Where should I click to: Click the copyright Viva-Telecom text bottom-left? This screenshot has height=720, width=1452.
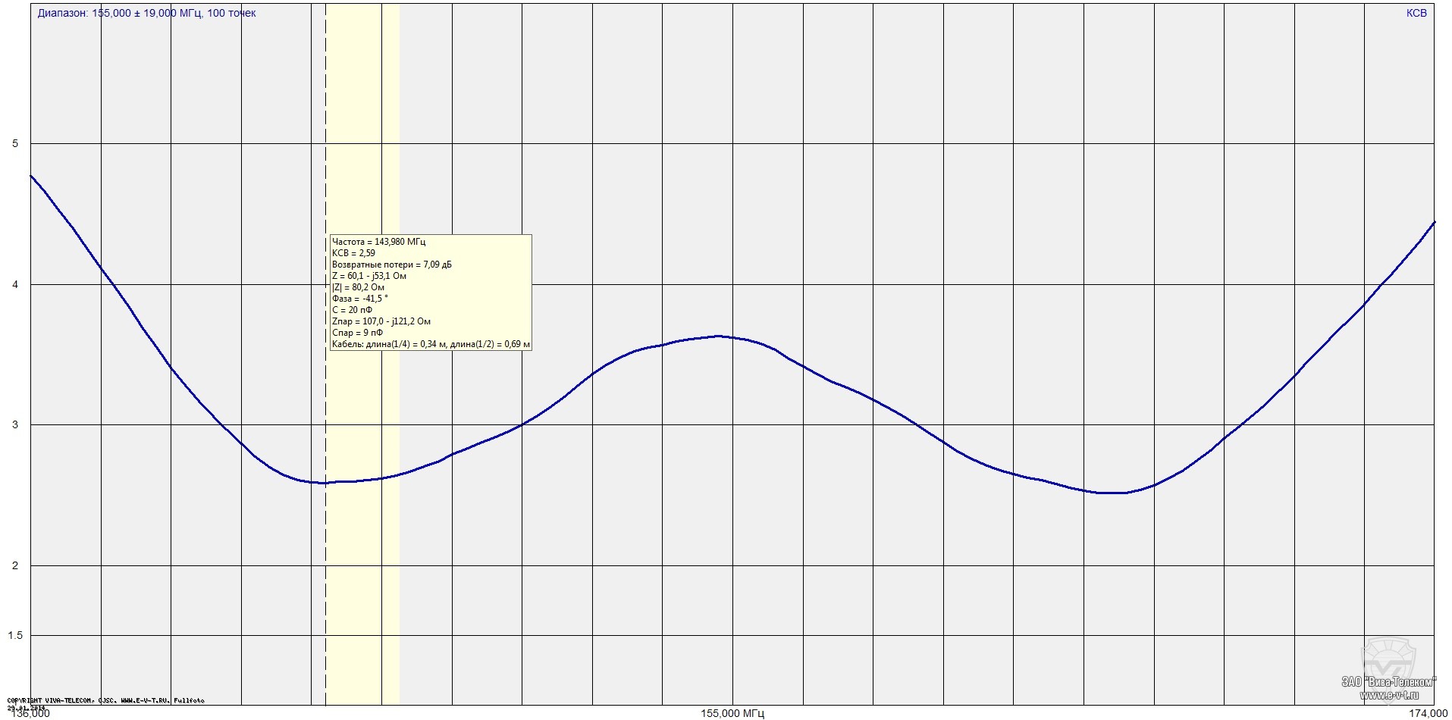[x=105, y=700]
